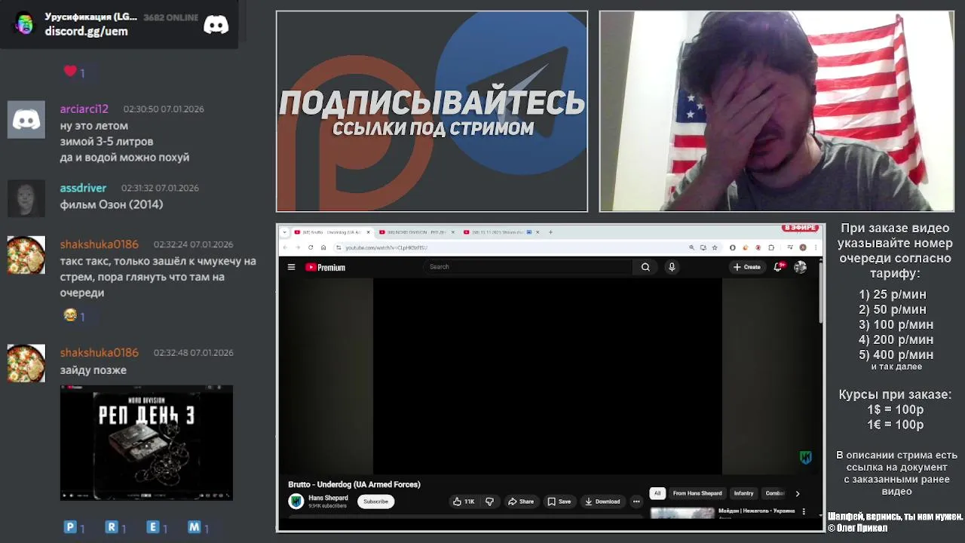Viewport: 965px width, 543px height.
Task: Open Chrome profile avatar
Action: pos(803,247)
